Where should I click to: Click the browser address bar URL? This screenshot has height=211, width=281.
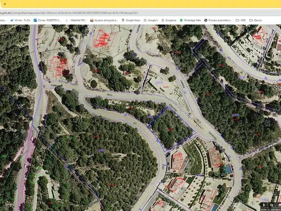(x=69, y=13)
